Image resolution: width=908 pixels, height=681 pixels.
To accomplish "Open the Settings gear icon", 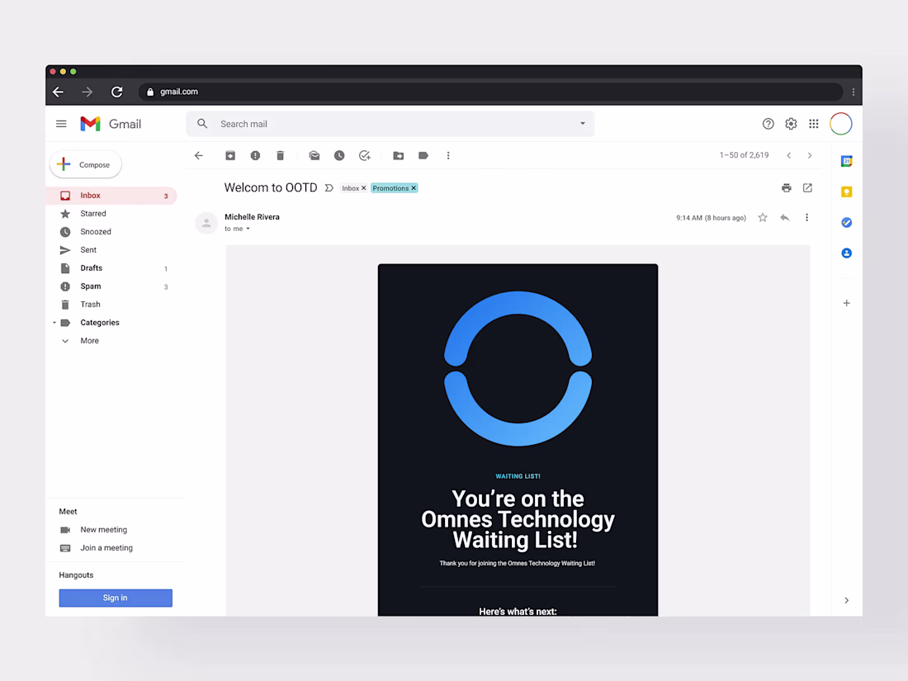I will click(x=791, y=124).
